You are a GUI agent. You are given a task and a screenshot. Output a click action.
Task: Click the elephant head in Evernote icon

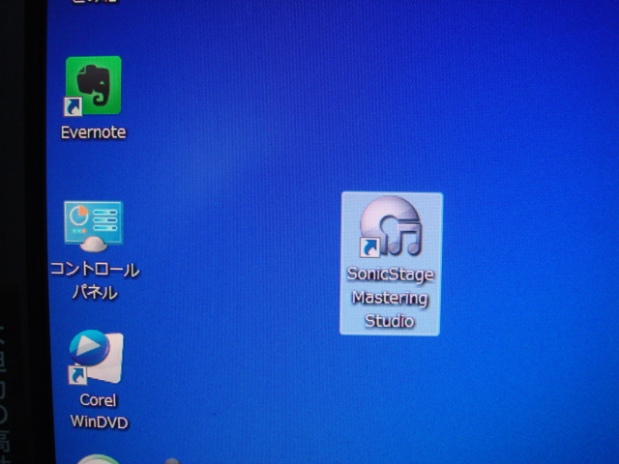(x=95, y=81)
